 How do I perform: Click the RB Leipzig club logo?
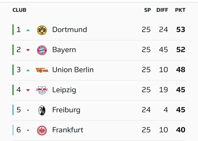pyautogui.click(x=42, y=90)
